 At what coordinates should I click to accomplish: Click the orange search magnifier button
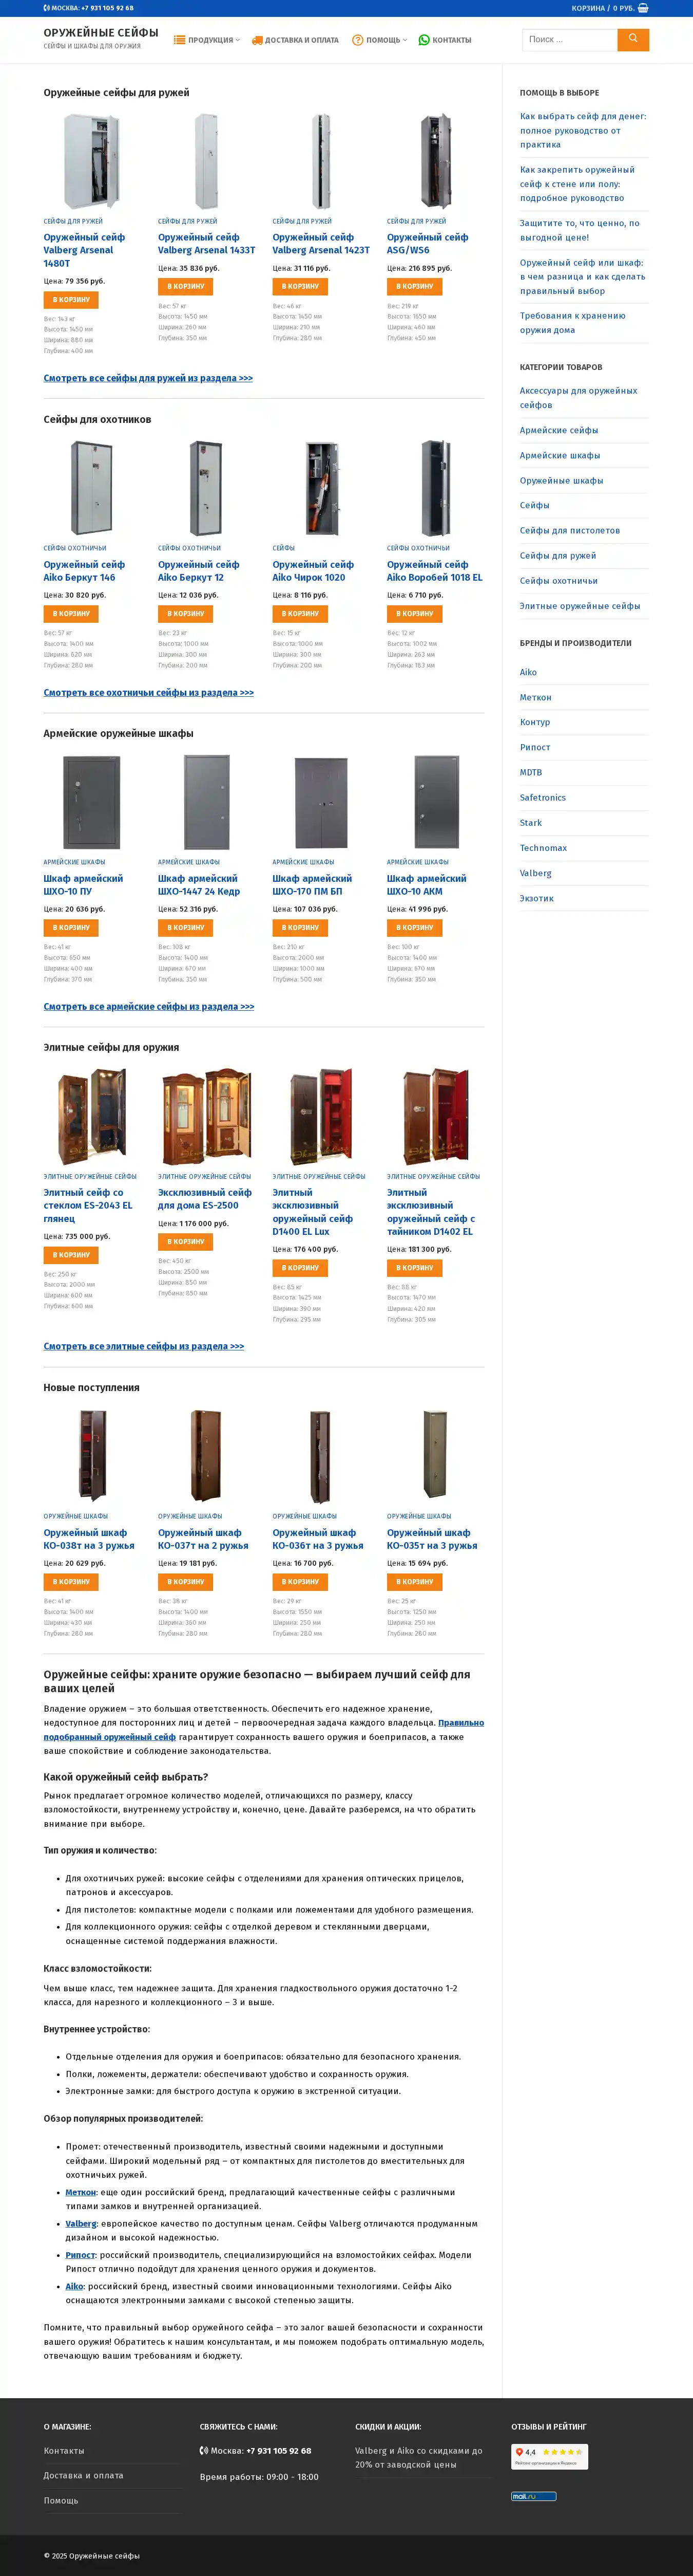point(633,39)
